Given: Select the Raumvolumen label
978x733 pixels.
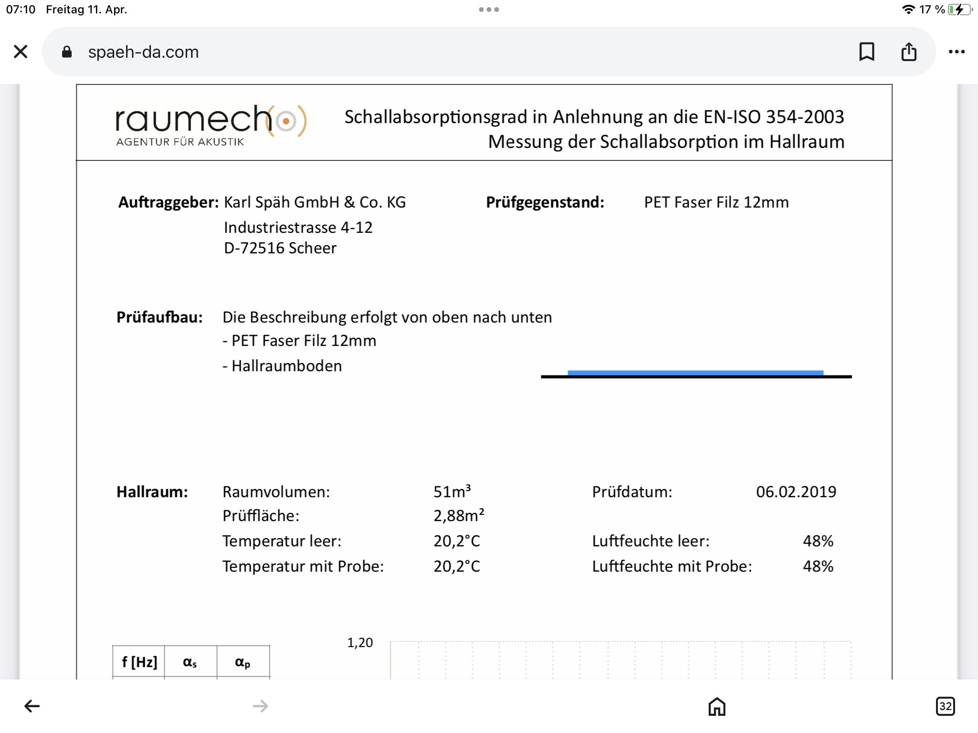Looking at the screenshot, I should point(276,492).
